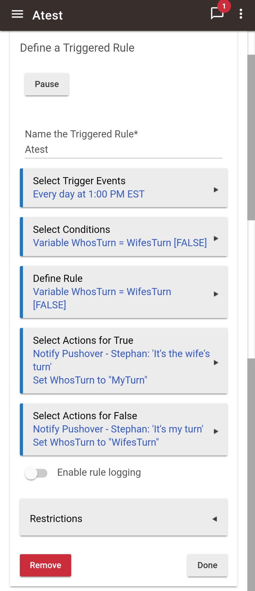The image size is (255, 591).
Task: Toggle Enable rule logging switch
Action: coord(36,473)
